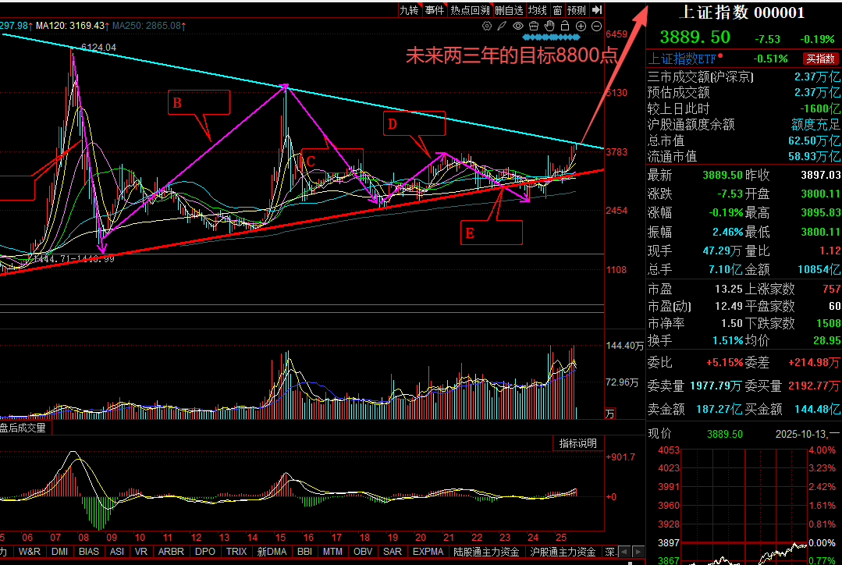The height and width of the screenshot is (565, 842).
Task: Click the blue diamond marker strip on chart
Action: pos(552,37)
